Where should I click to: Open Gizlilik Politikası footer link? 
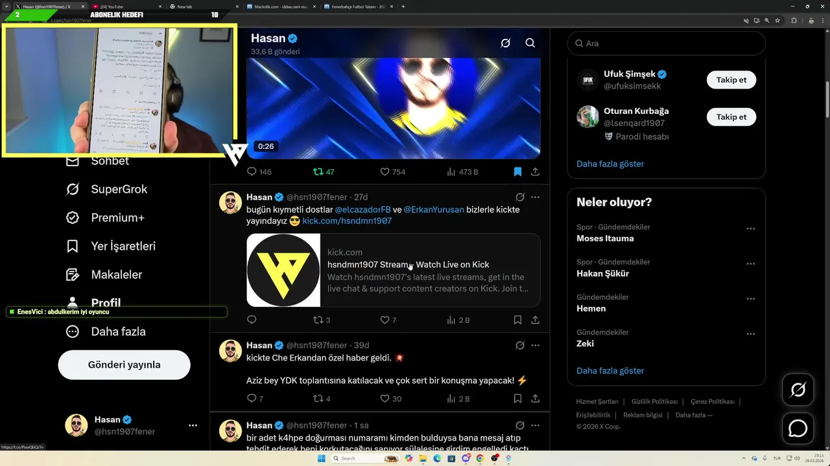coord(654,402)
